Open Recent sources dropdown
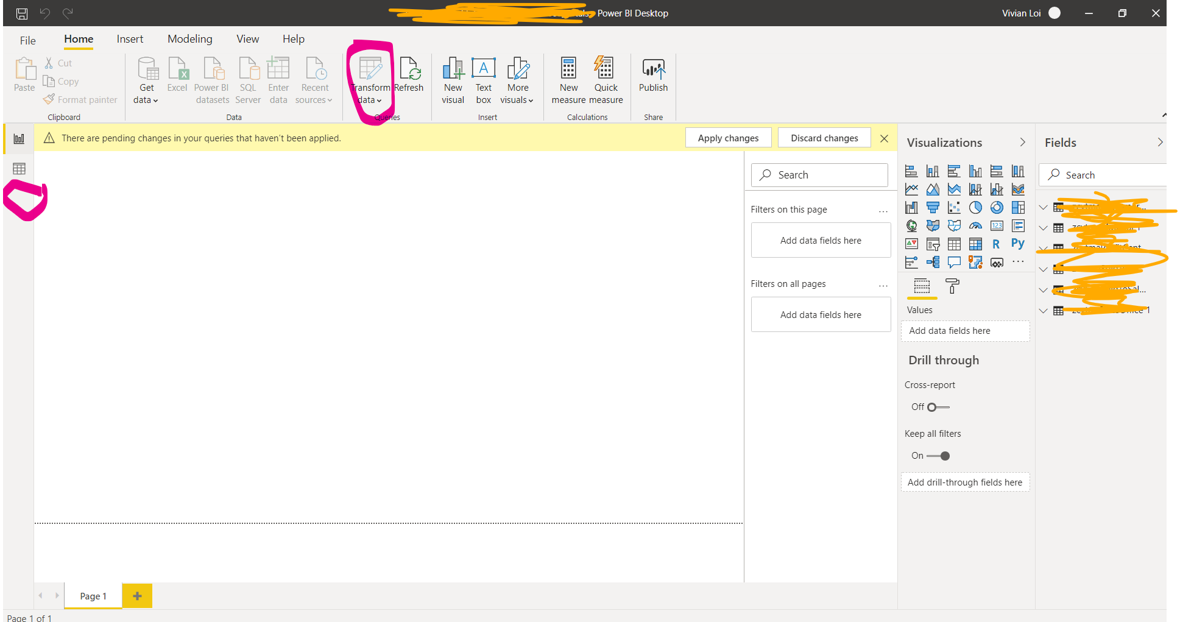The width and height of the screenshot is (1180, 622). (314, 80)
